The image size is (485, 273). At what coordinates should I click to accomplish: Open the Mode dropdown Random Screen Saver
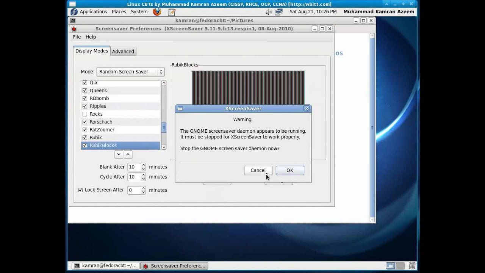click(130, 72)
